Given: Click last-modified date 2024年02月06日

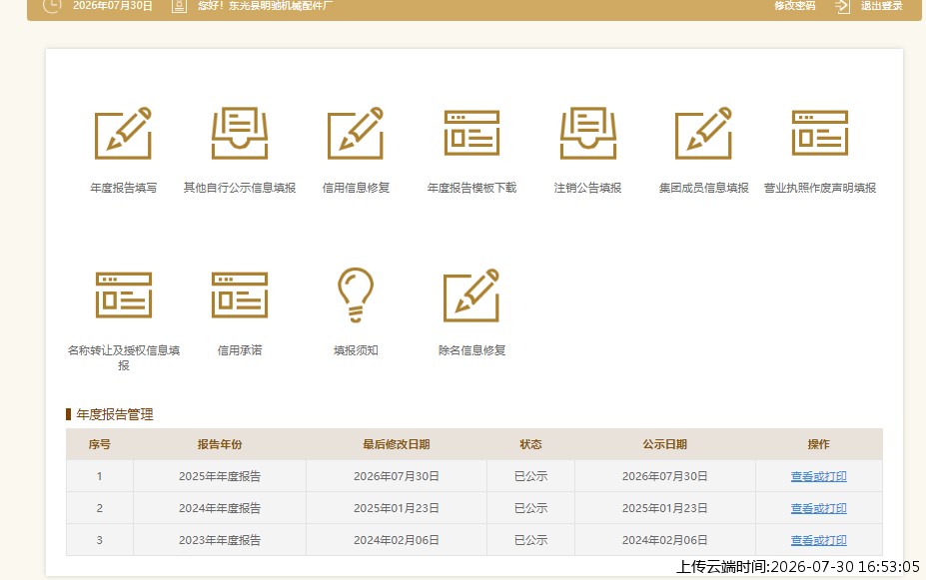Looking at the screenshot, I should coord(397,540).
